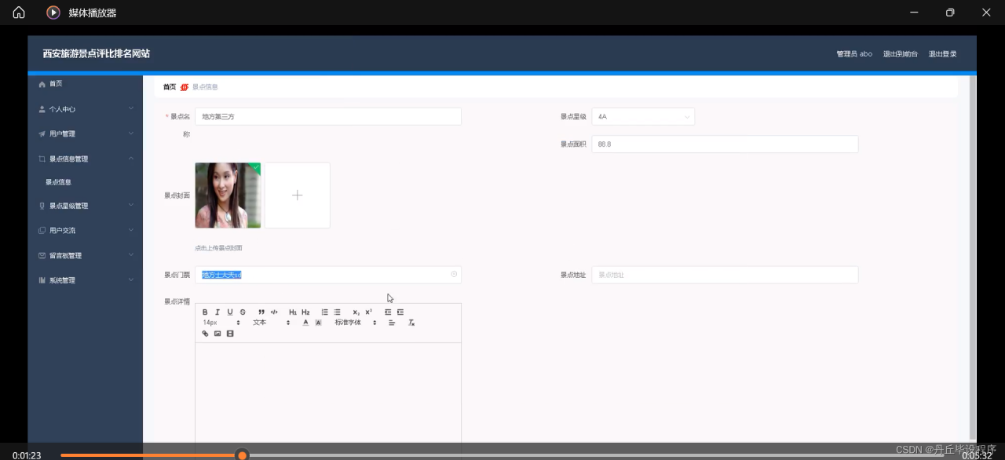This screenshot has width=1005, height=460.
Task: Toggle superscript formatting
Action: (368, 312)
